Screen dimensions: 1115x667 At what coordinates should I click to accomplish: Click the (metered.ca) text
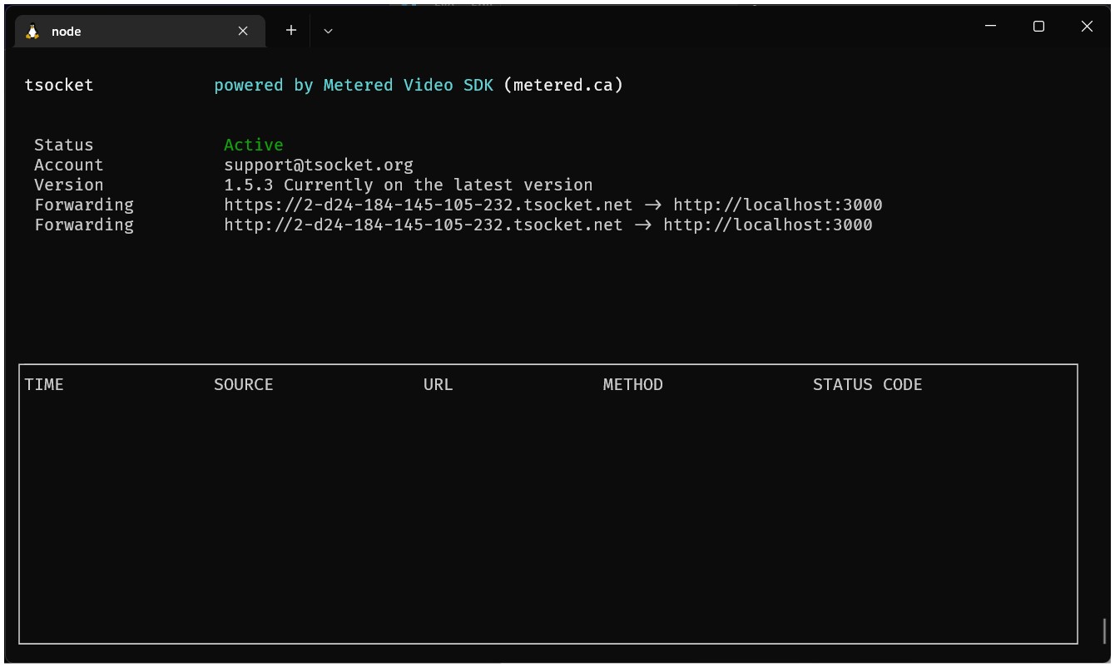coord(563,85)
